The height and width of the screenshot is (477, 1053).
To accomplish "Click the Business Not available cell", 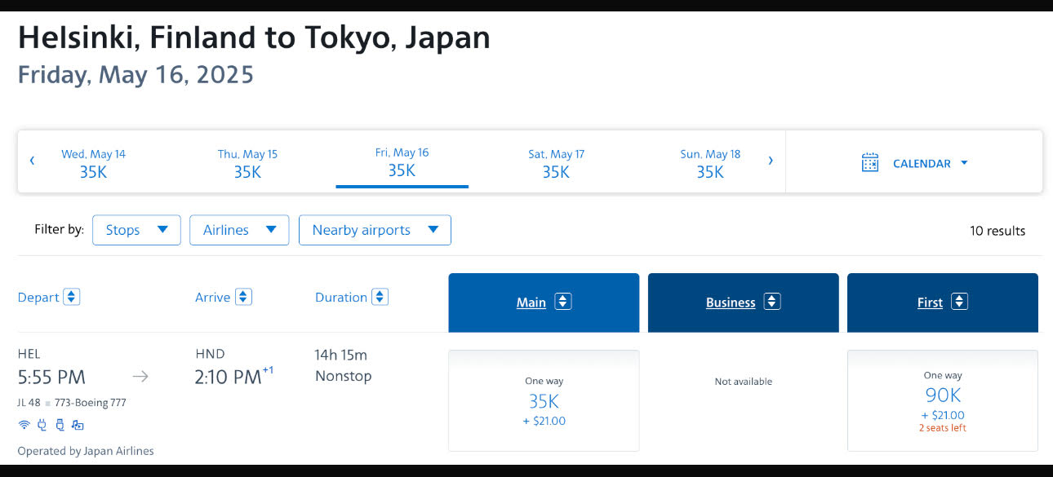I will pos(743,382).
